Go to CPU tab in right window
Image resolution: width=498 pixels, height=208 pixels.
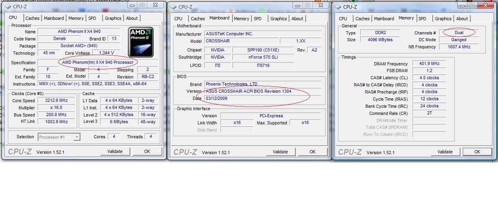[x=343, y=19]
